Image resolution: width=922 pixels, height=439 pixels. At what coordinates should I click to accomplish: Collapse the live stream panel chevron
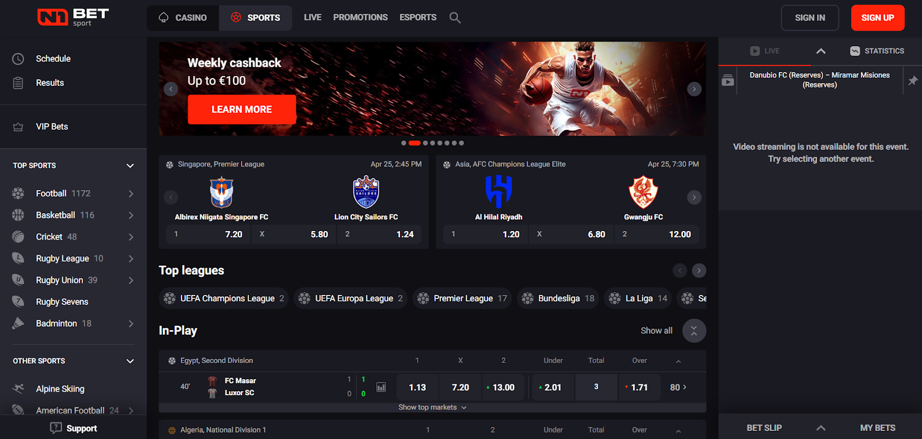click(x=821, y=51)
